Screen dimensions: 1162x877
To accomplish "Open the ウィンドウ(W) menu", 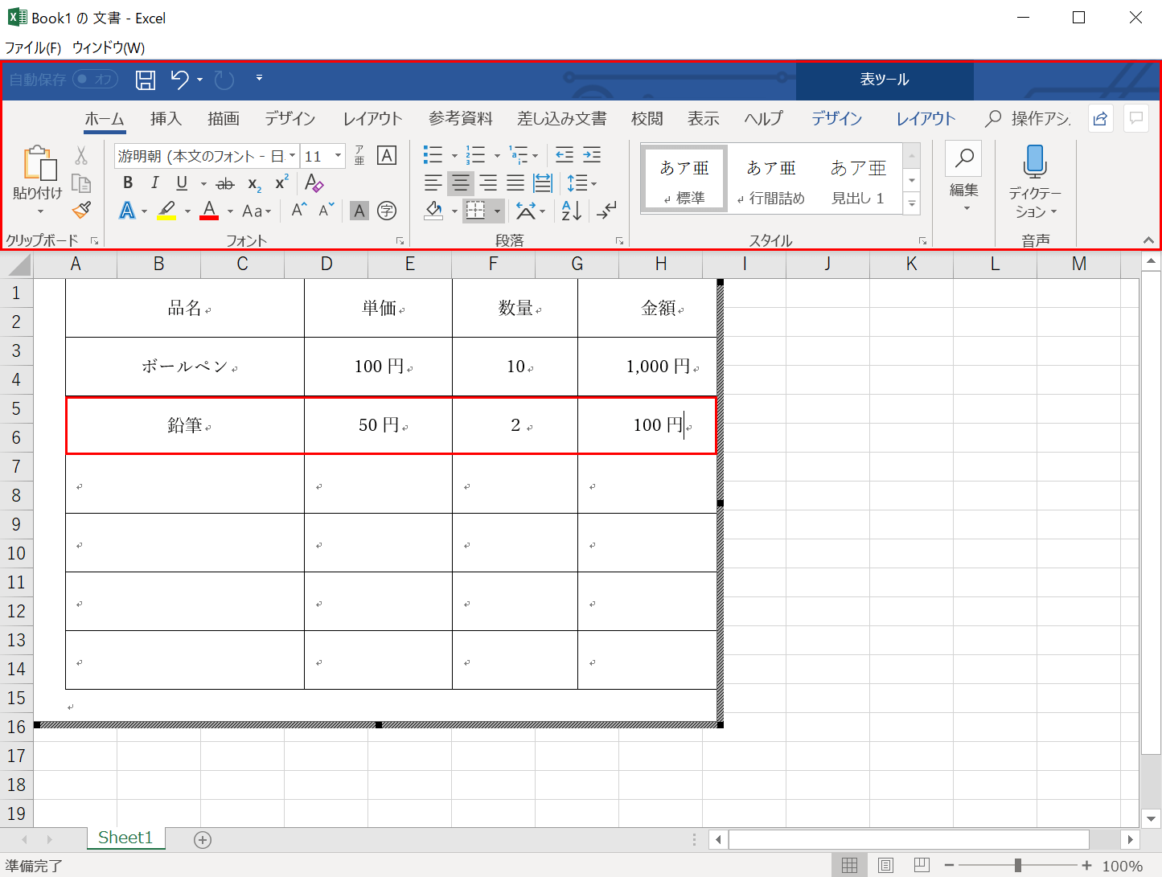I will coord(109,47).
